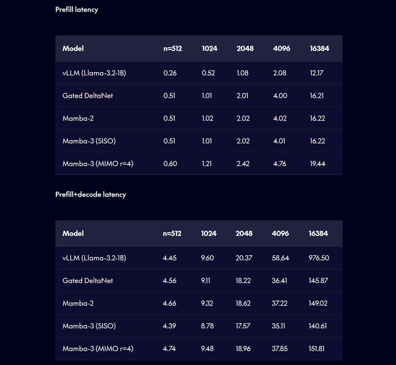This screenshot has height=365, width=396.
Task: Select 'Model' header in Prefill latency table
Action: pos(73,49)
